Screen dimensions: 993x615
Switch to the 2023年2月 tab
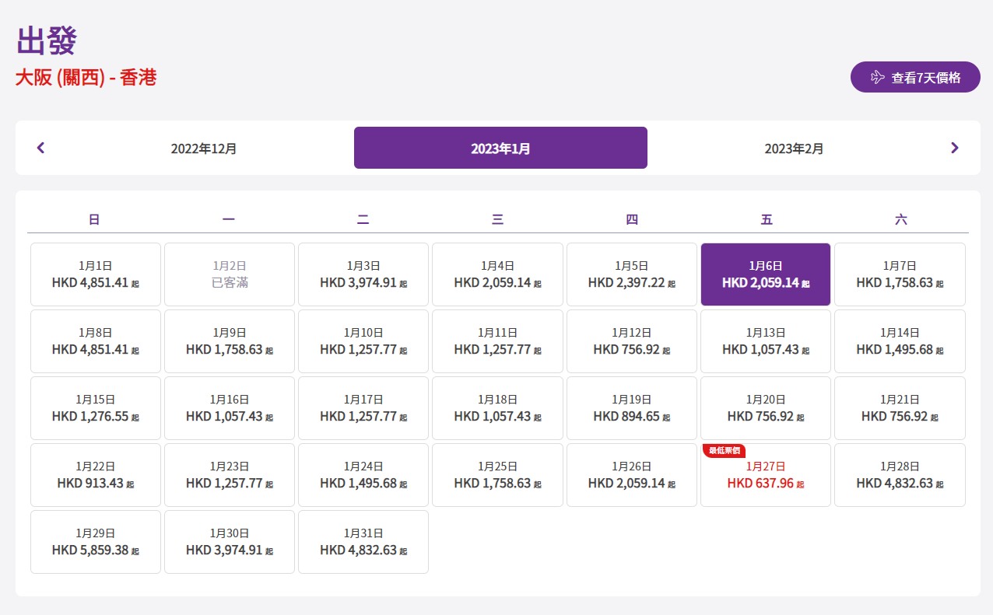coord(794,148)
